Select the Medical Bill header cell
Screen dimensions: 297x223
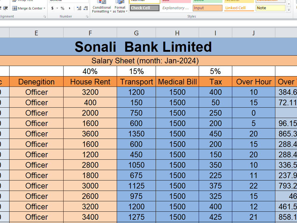pos(177,82)
